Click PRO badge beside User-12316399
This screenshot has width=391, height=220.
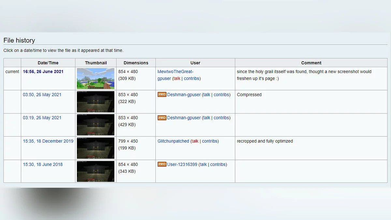[x=162, y=164]
